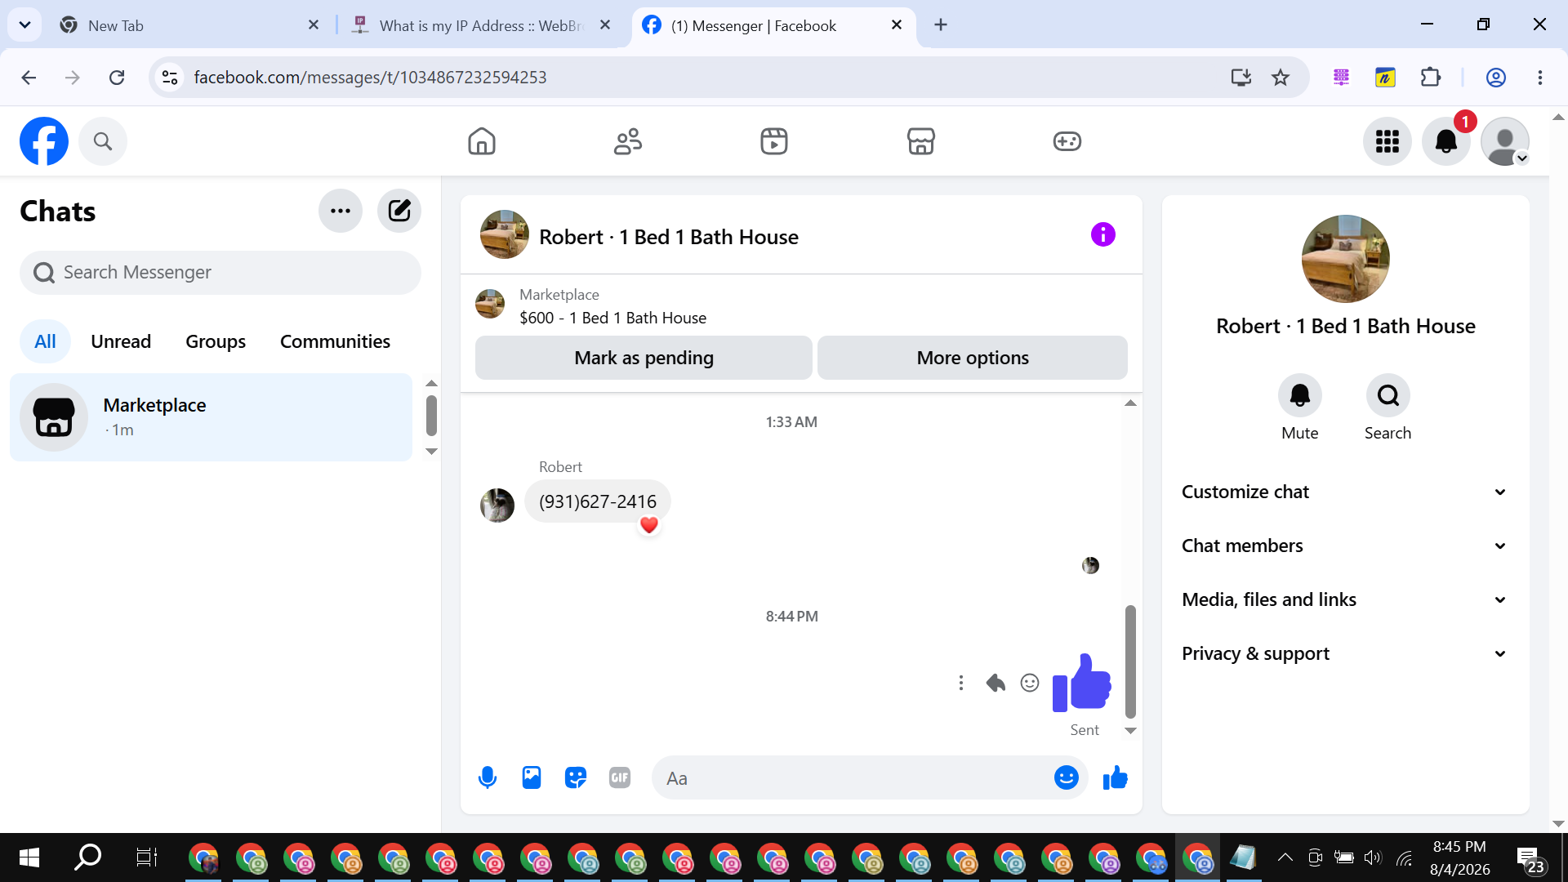Click the address bar URL
Image resolution: width=1568 pixels, height=882 pixels.
coord(370,78)
